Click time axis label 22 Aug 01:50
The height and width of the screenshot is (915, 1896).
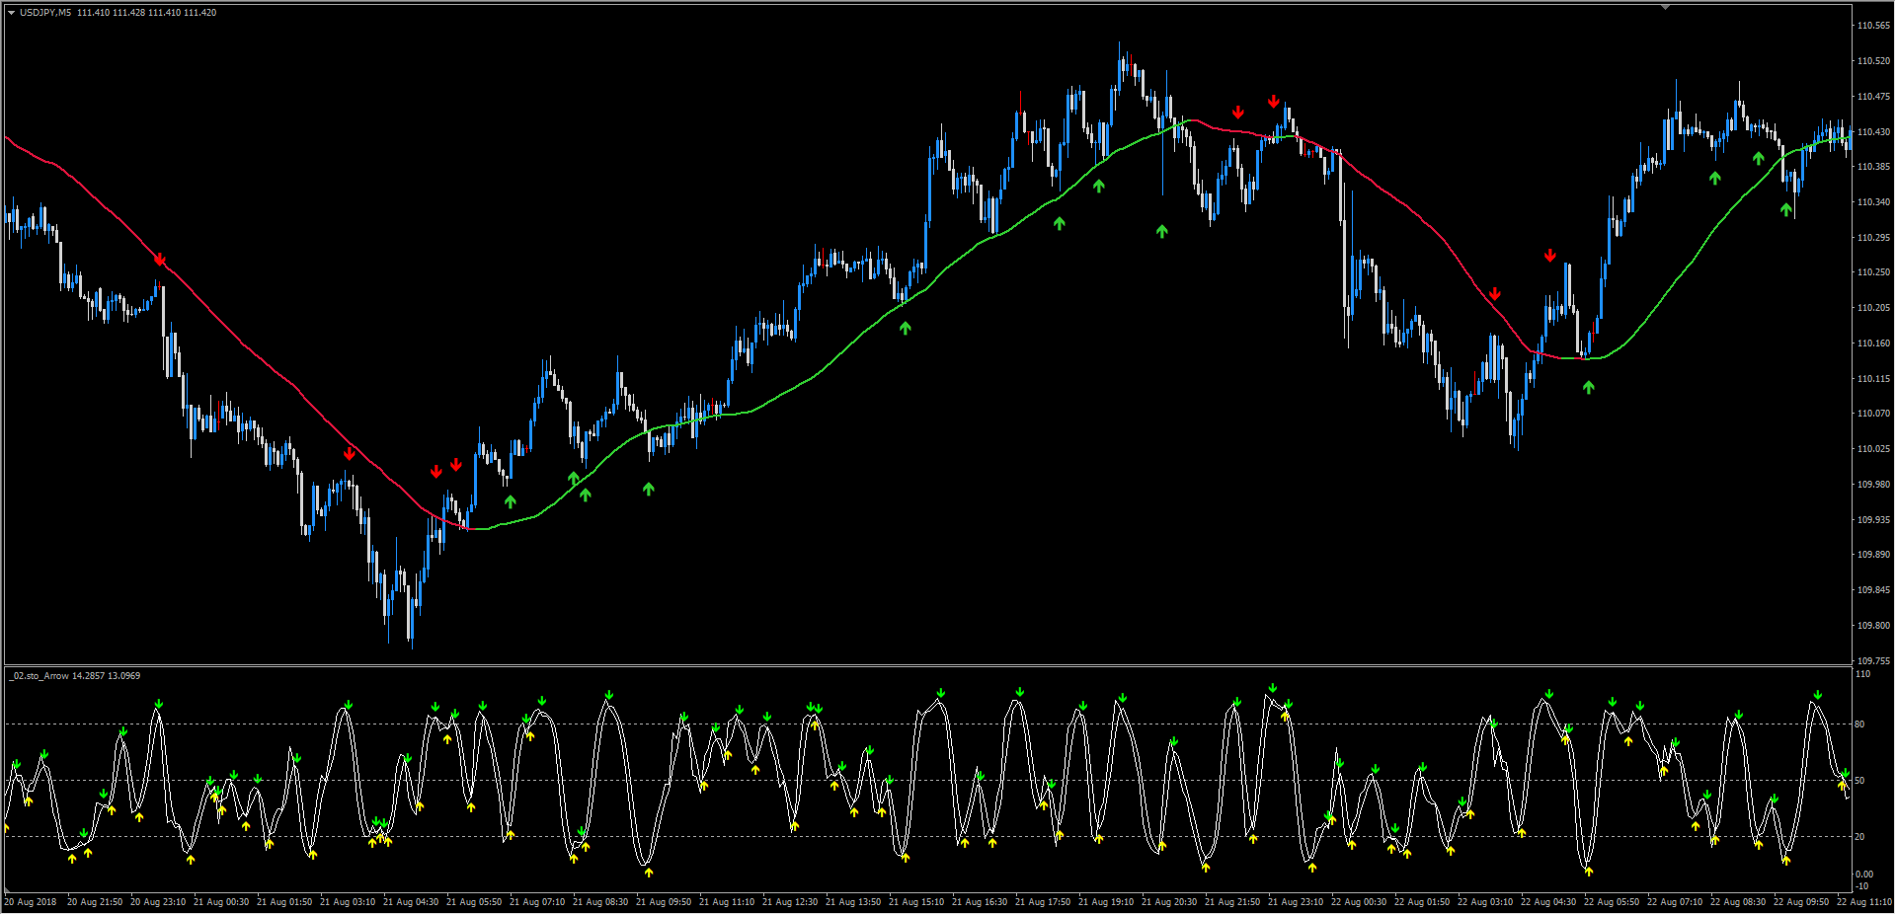pyautogui.click(x=1422, y=902)
